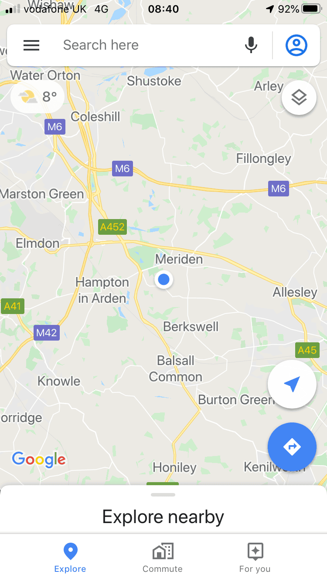Viewport: 327px width, 581px height.
Task: Select the Explore tab
Action: pos(70,558)
